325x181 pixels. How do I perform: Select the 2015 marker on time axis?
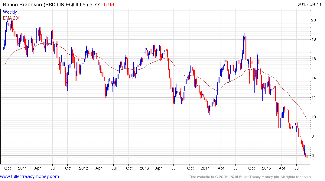point(266,168)
